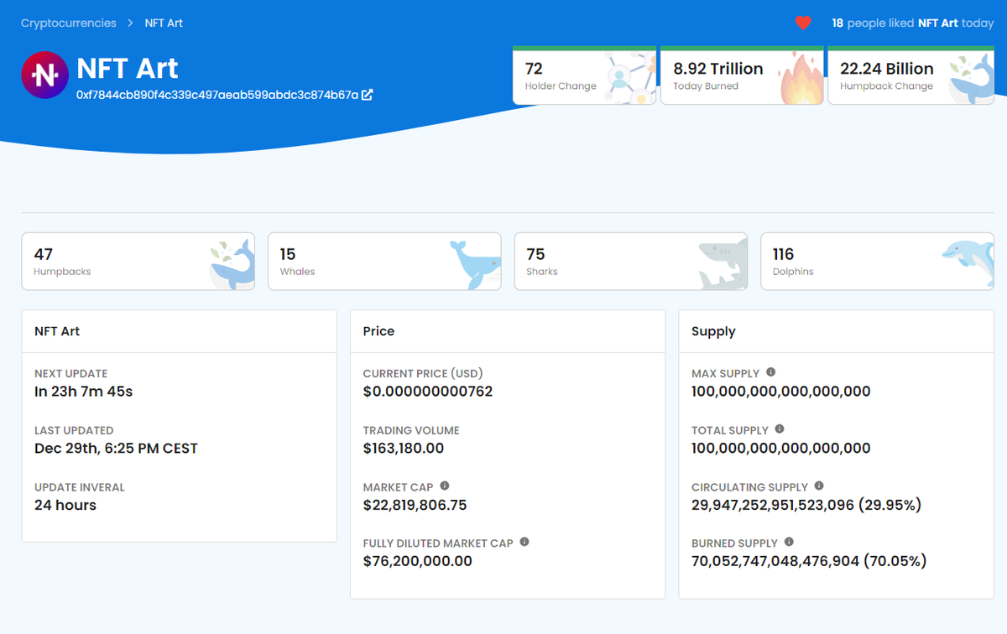Click the info icon beside Burned Supply
The width and height of the screenshot is (1007, 634).
tap(790, 543)
